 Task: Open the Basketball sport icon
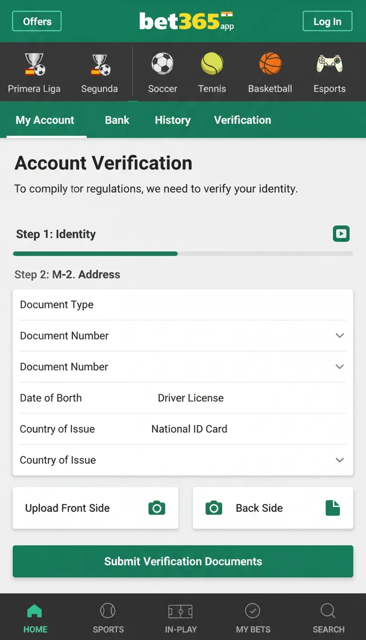coord(270,64)
